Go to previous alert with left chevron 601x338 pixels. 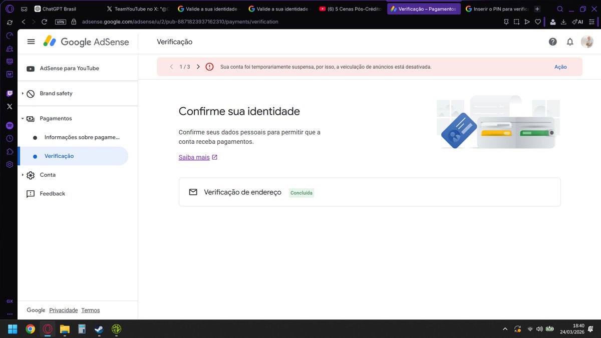[172, 67]
